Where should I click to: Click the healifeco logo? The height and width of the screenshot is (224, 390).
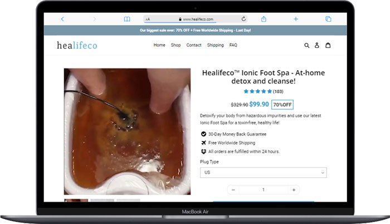click(x=77, y=45)
